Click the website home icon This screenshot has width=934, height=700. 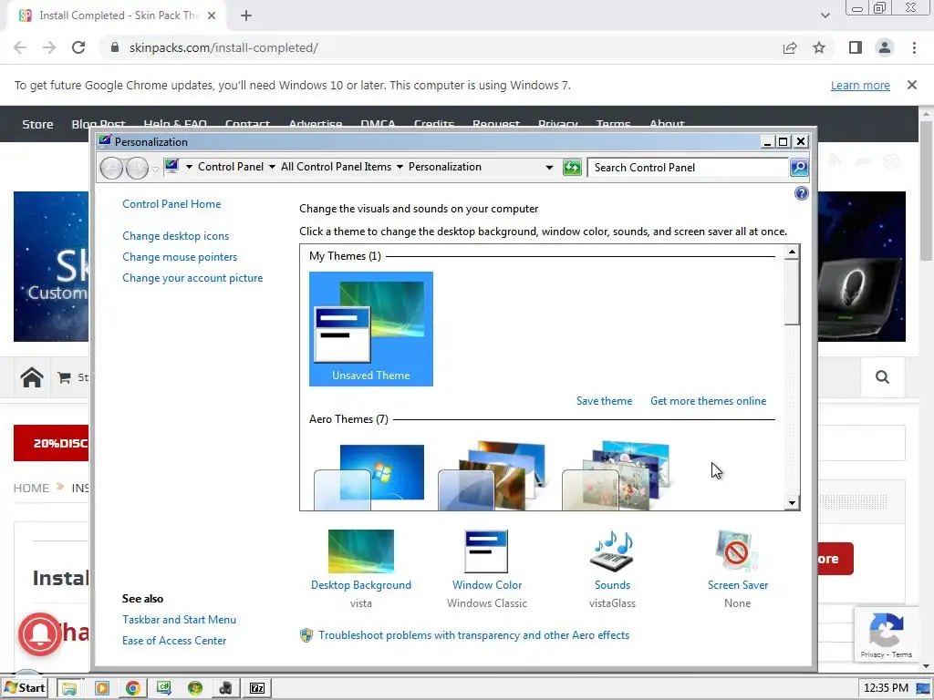pos(32,377)
